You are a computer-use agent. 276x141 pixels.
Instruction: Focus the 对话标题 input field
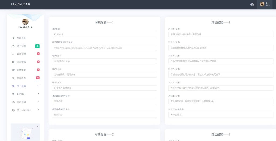(104, 34)
